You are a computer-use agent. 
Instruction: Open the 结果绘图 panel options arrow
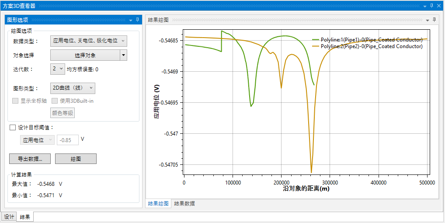(428, 21)
